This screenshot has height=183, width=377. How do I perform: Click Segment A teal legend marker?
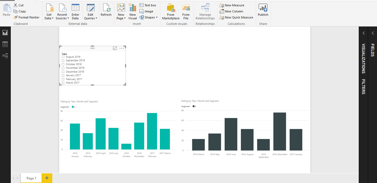73,107
